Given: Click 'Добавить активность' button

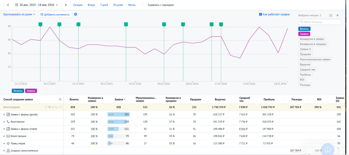Looking at the screenshot, I should coord(55,14).
